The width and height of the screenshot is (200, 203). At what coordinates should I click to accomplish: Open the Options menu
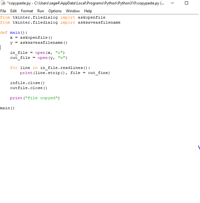pos(55,11)
